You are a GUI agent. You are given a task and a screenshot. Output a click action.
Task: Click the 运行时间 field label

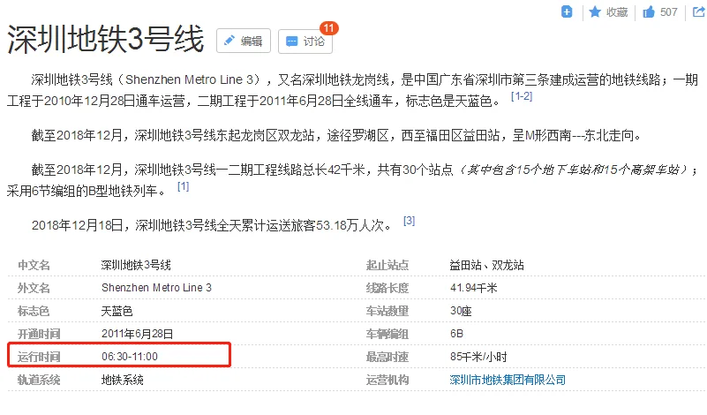tap(39, 357)
